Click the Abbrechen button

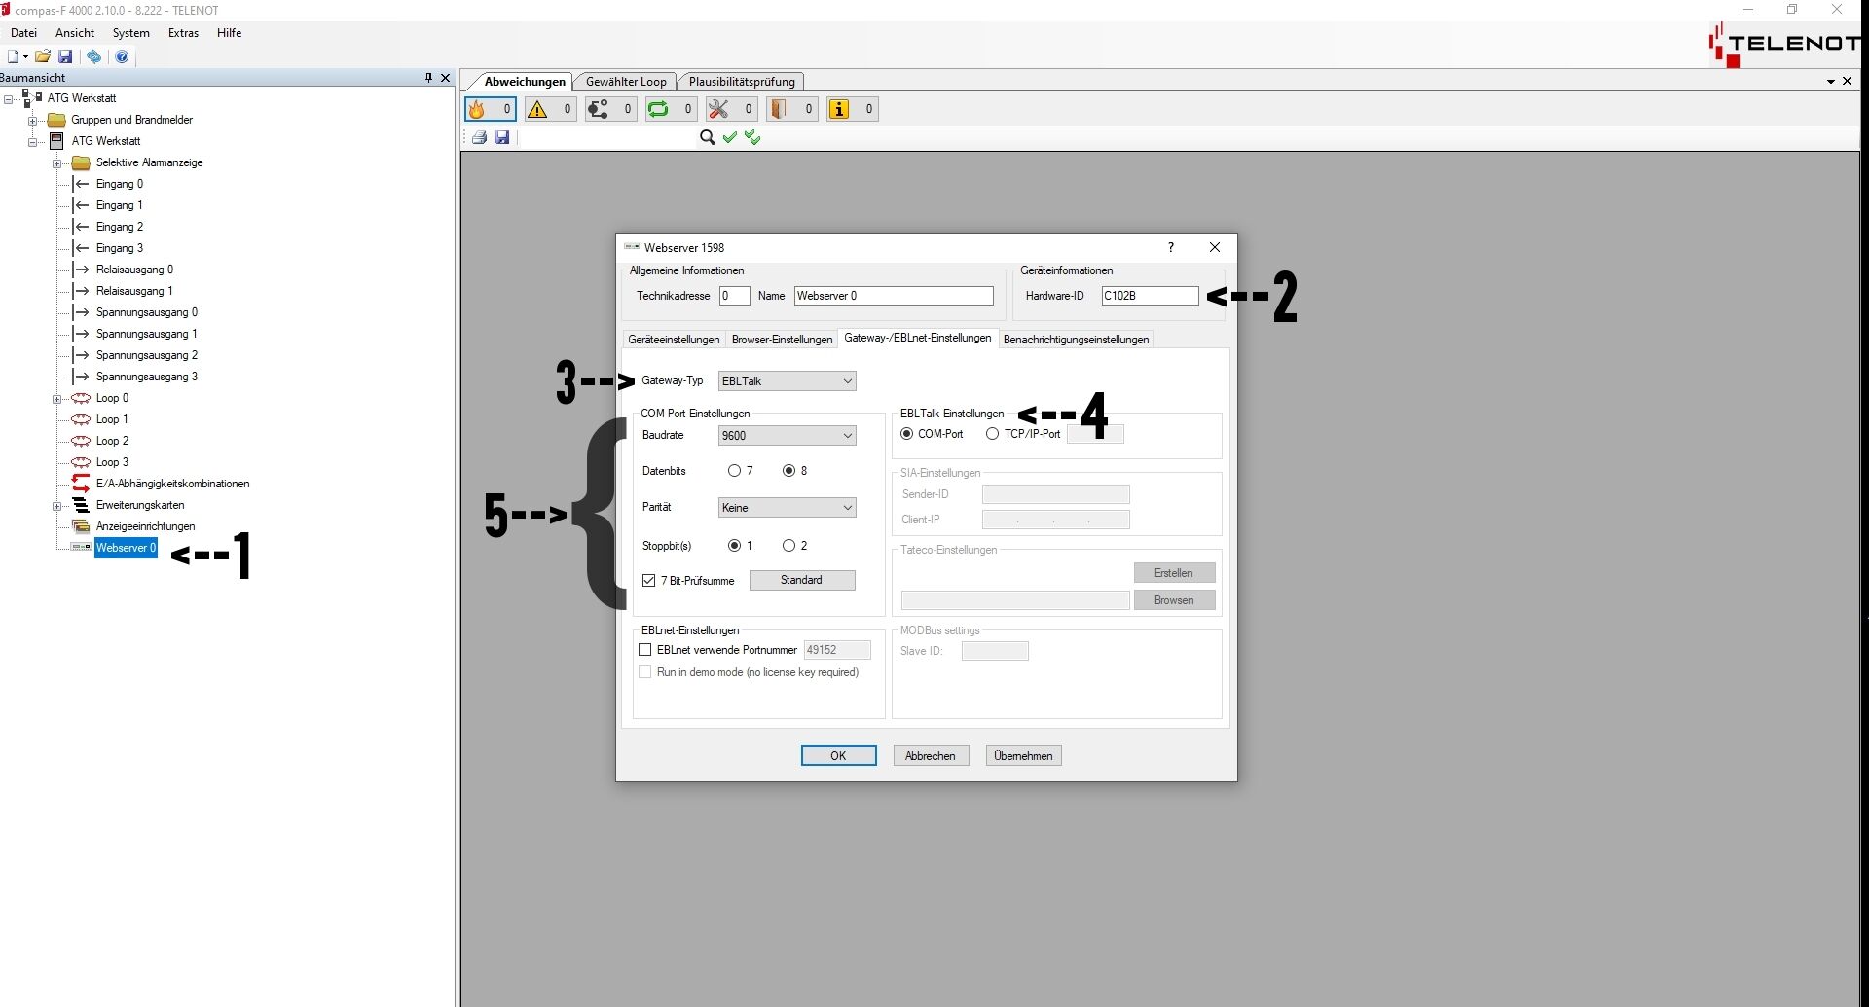(x=931, y=756)
